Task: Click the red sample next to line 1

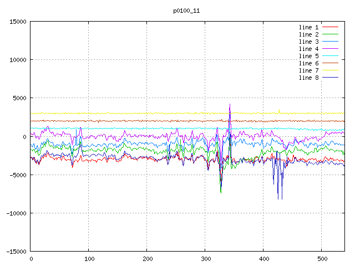Action: 330,27
